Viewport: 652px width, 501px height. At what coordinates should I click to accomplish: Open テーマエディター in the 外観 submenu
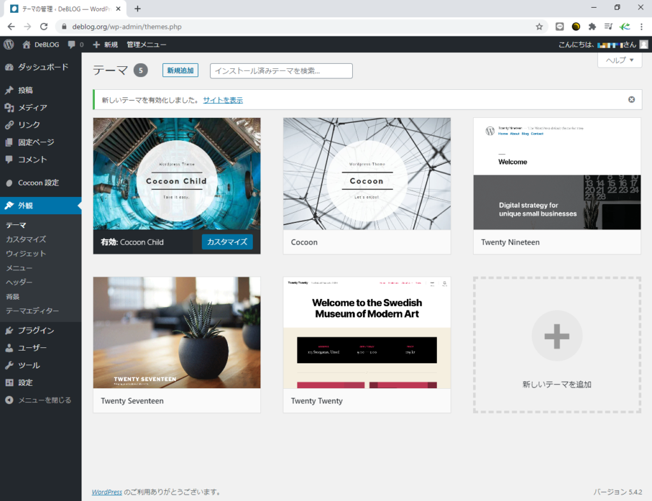pos(32,311)
